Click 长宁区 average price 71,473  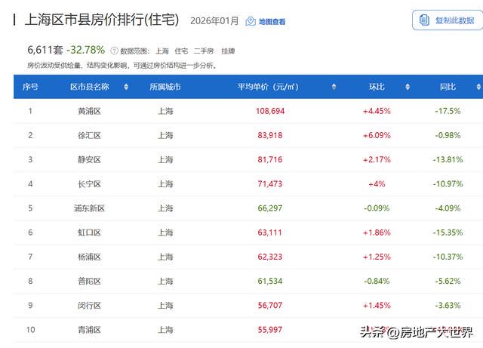tap(269, 183)
